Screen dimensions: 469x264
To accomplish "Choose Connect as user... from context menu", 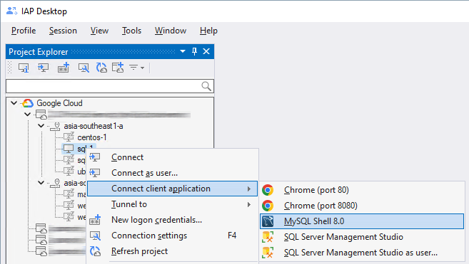I will pyautogui.click(x=172, y=173).
